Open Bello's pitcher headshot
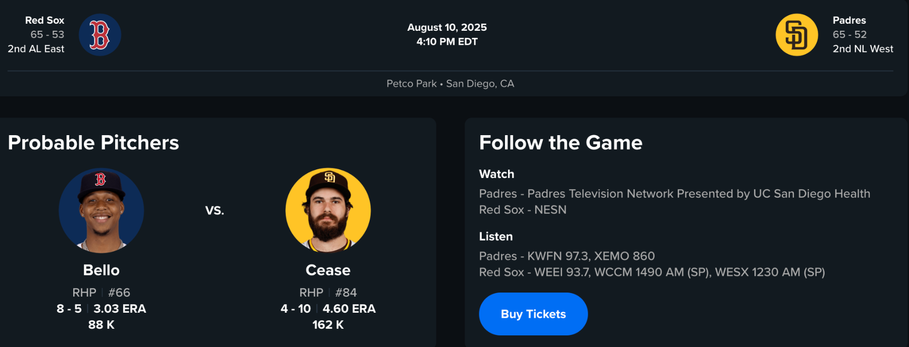Image resolution: width=909 pixels, height=347 pixels. pyautogui.click(x=102, y=210)
